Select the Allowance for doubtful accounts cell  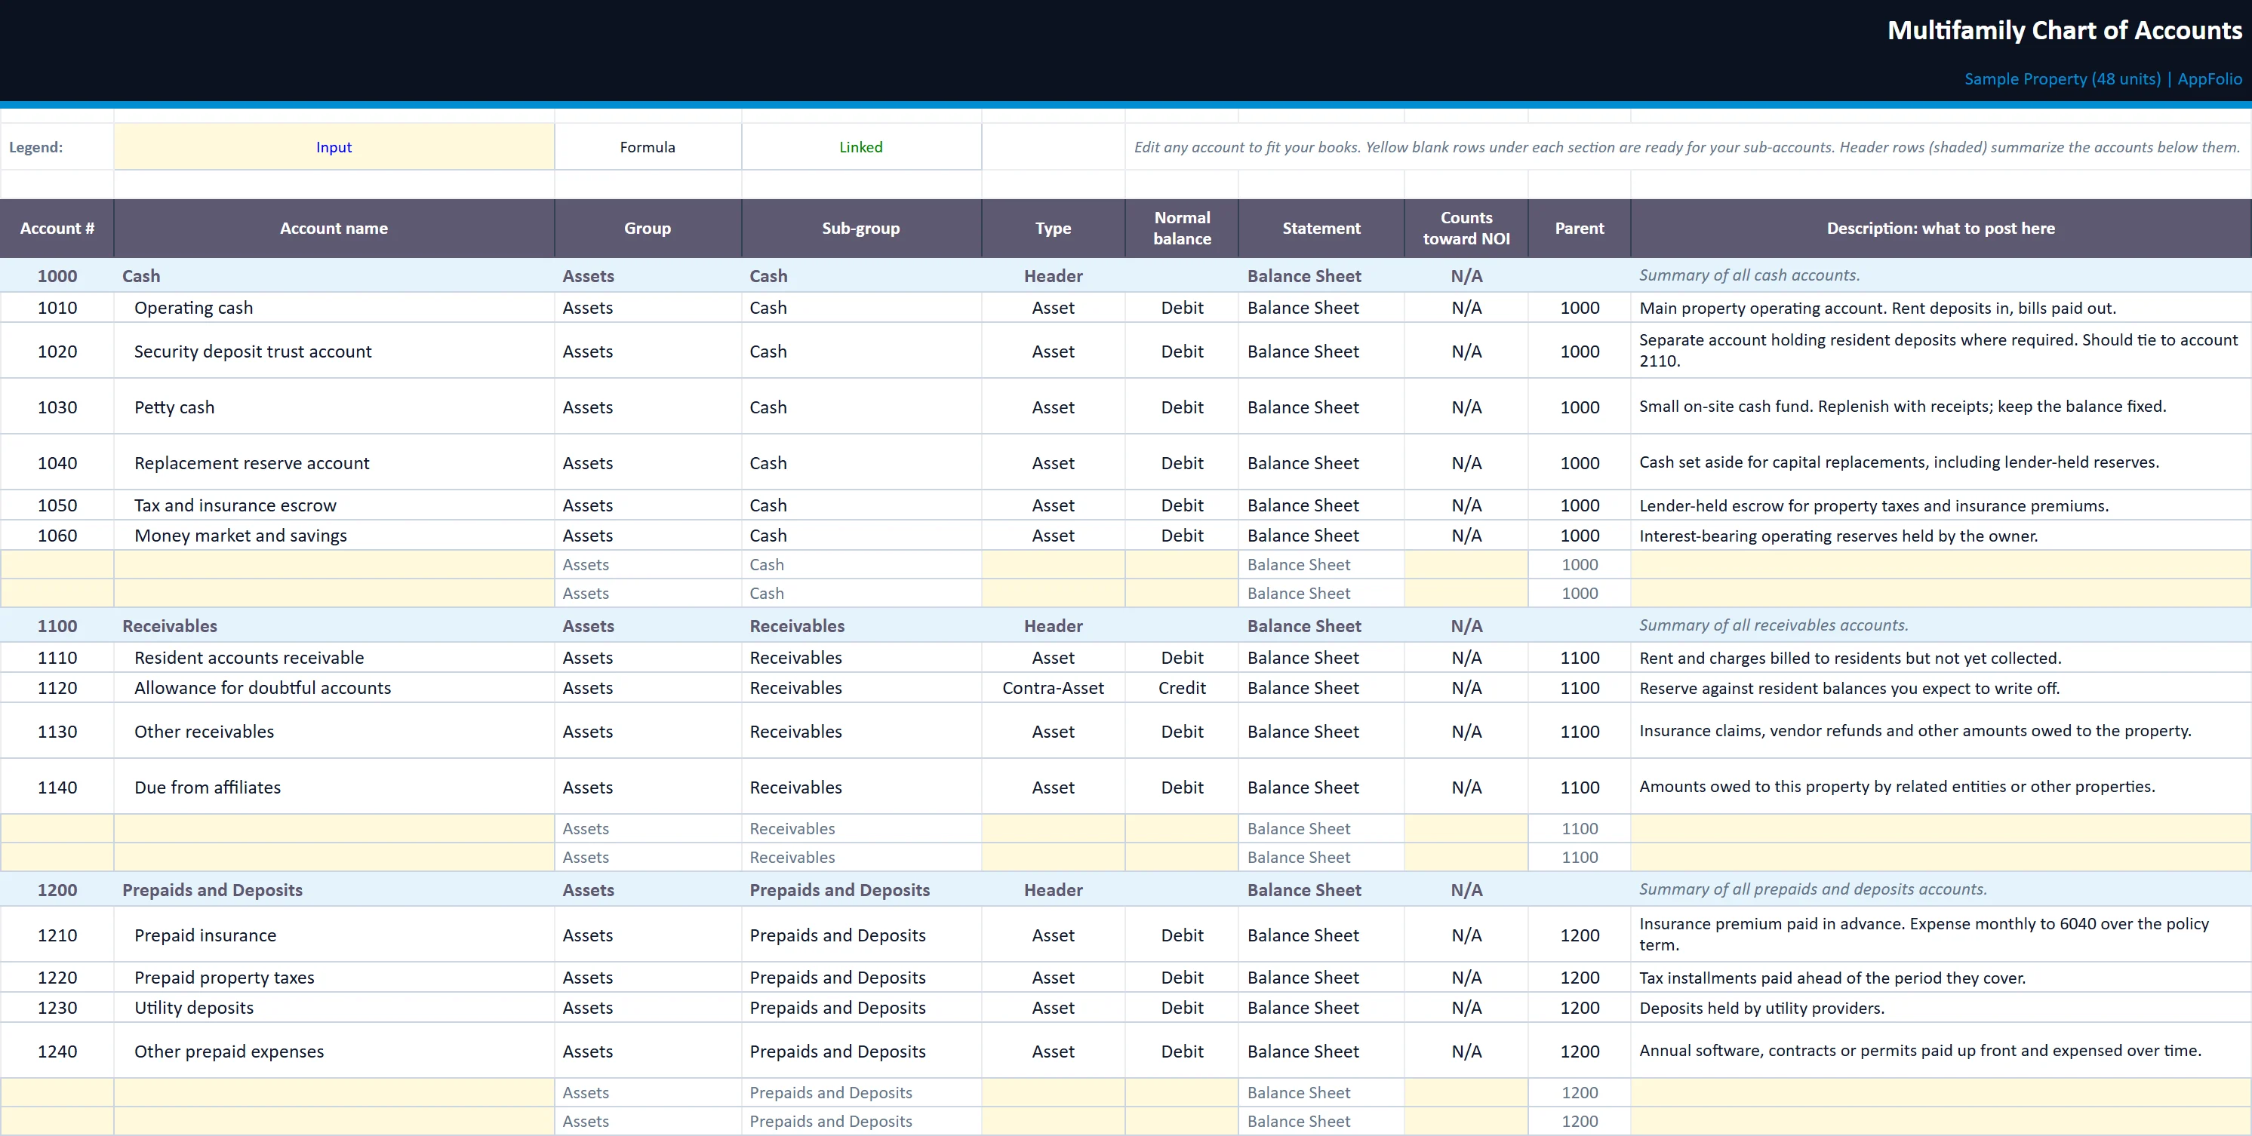334,688
